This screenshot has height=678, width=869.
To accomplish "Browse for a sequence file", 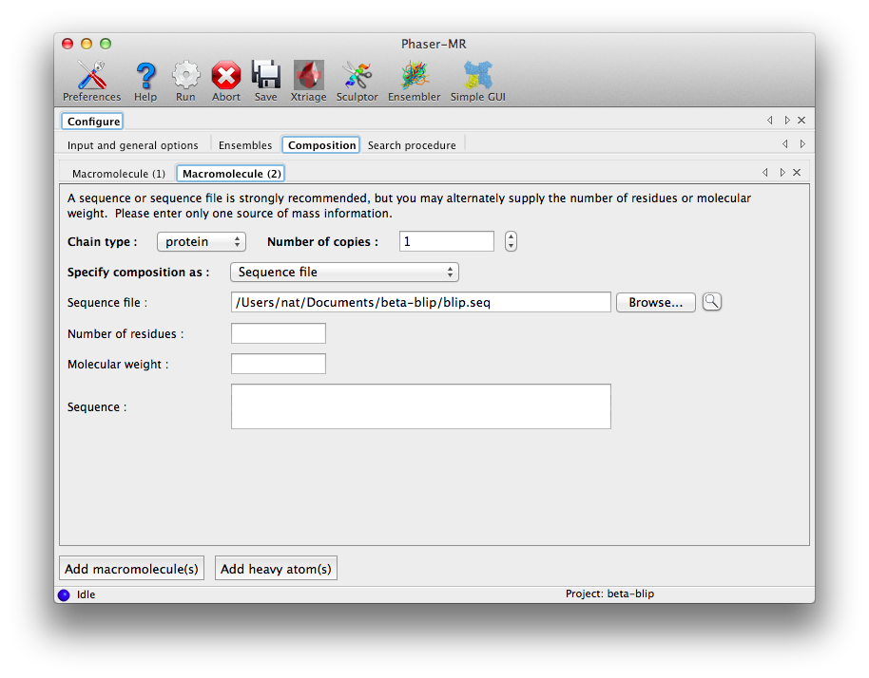I will pos(655,301).
